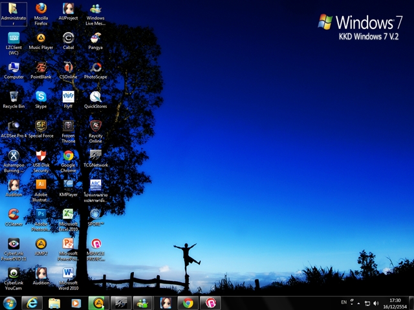The image size is (414, 310).
Task: Select the Microsoft Word 2010 shortcut
Action: [x=68, y=279]
